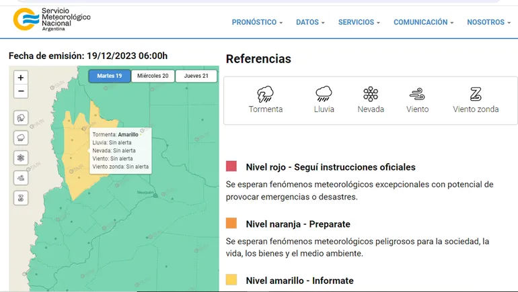The height and width of the screenshot is (292, 518).
Task: Click 'Nevada: Sin alerta' in popup
Action: pyautogui.click(x=114, y=150)
